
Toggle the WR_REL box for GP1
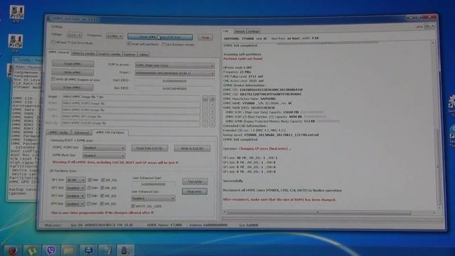(102, 180)
